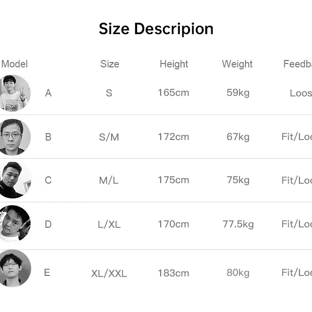Click the Height column header
Image resolution: width=312 pixels, height=312 pixels.
coord(174,64)
